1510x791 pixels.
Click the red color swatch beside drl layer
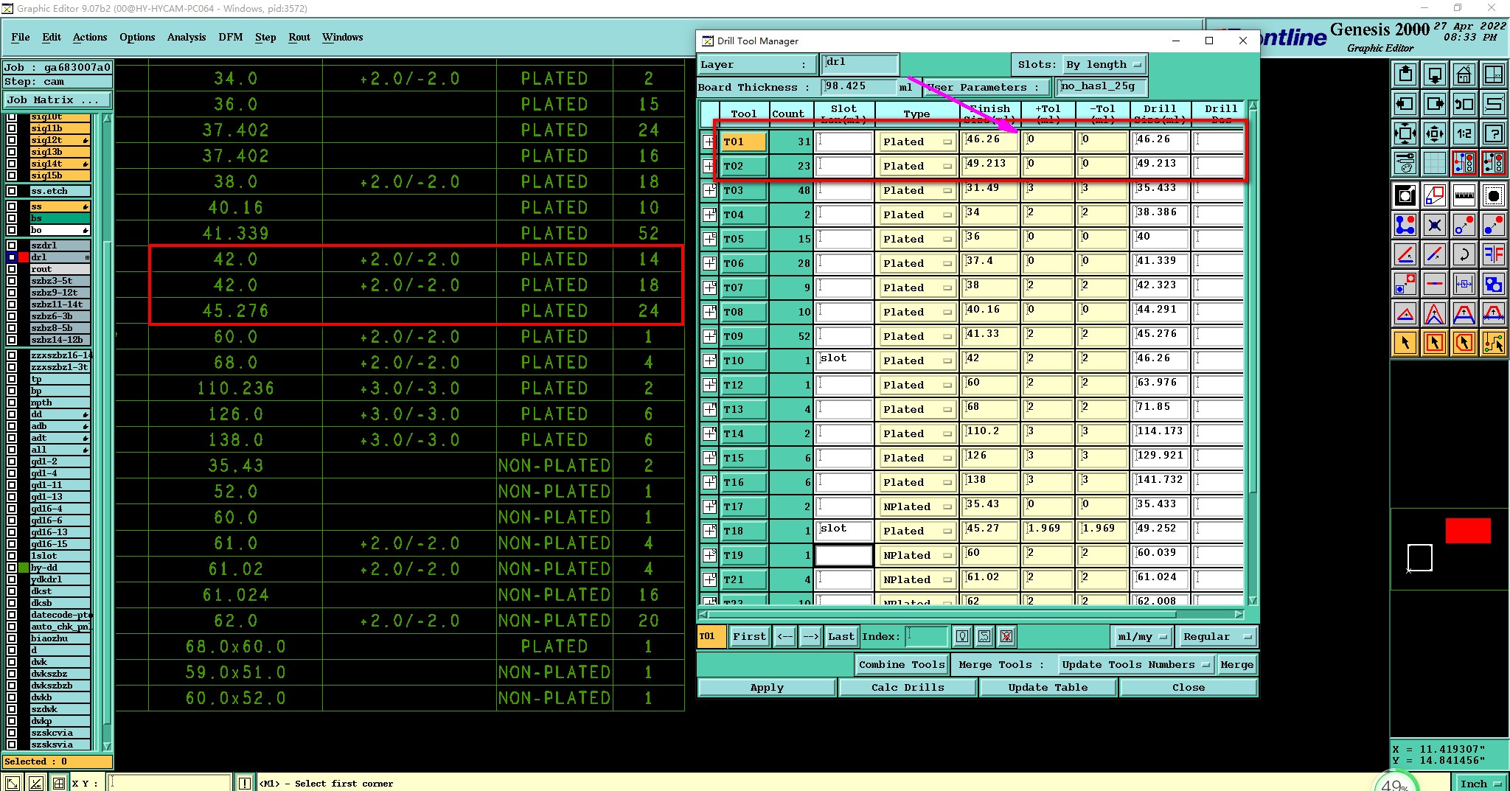(x=24, y=257)
